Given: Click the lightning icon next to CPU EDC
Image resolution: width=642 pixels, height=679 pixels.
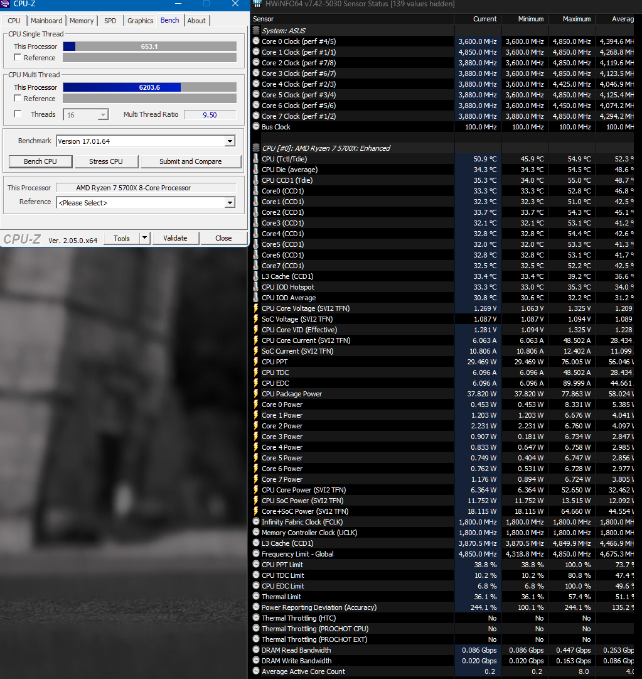Looking at the screenshot, I should coord(256,383).
